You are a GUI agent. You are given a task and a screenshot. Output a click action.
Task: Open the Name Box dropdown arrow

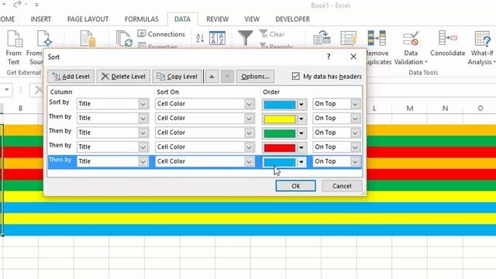[6, 90]
